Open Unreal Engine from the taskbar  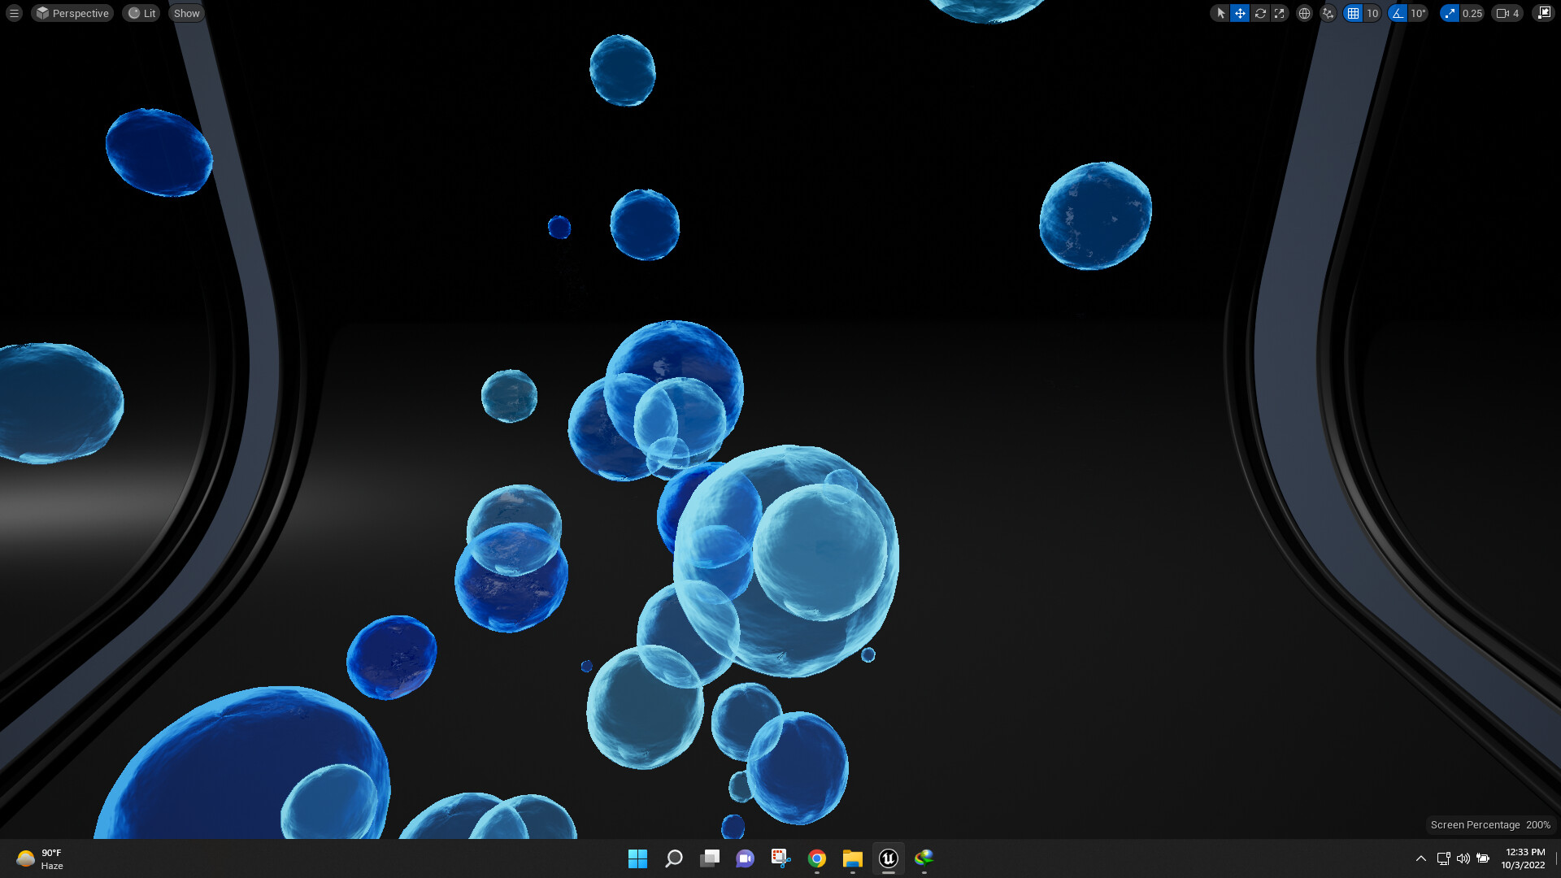tap(888, 858)
